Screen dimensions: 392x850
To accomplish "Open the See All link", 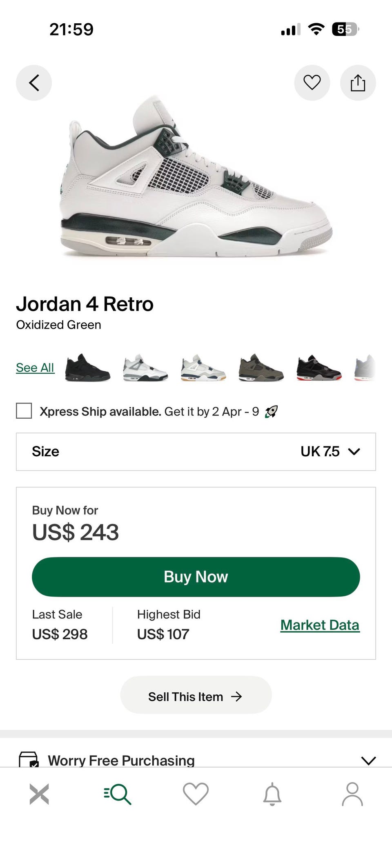I will click(35, 368).
